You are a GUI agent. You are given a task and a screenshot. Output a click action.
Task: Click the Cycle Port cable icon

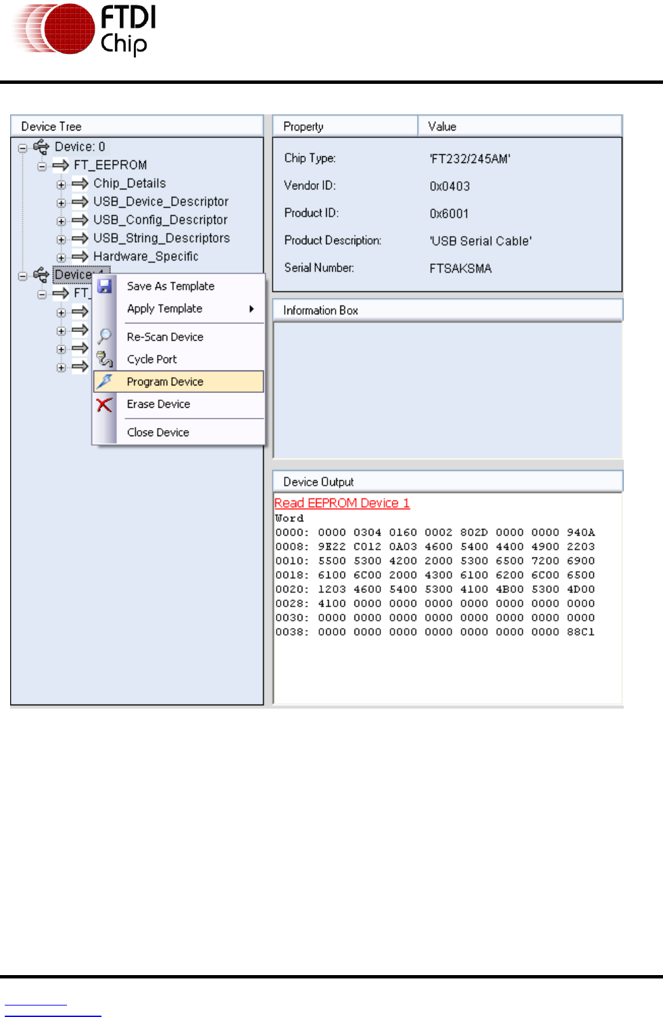pyautogui.click(x=105, y=359)
